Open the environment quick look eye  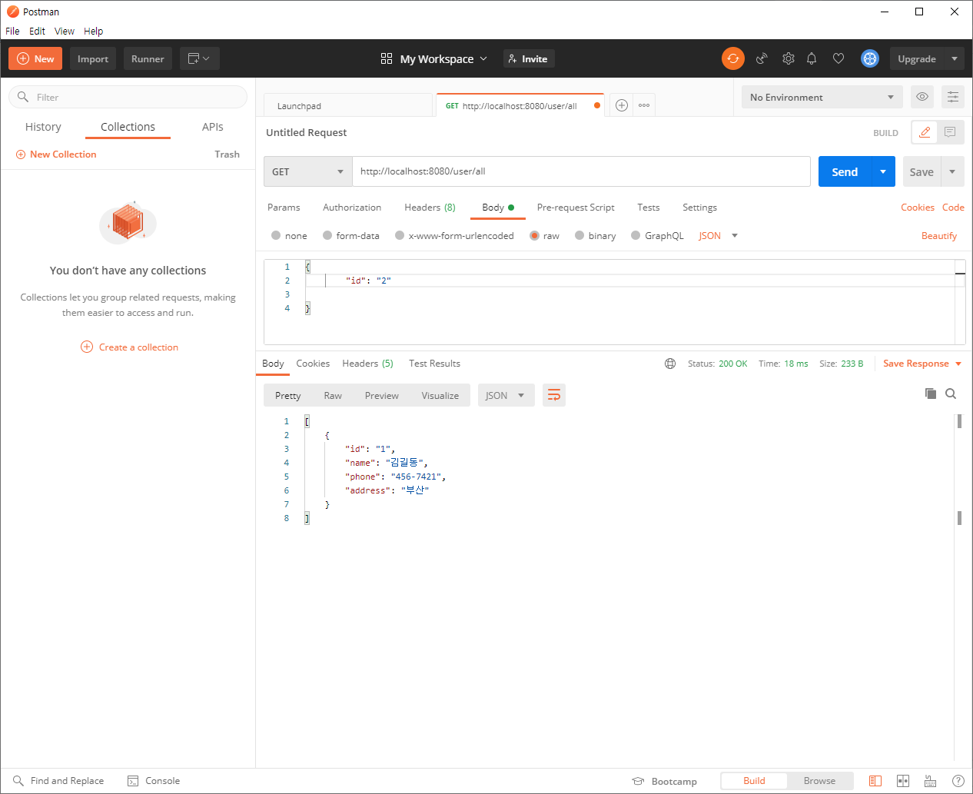pyautogui.click(x=922, y=97)
